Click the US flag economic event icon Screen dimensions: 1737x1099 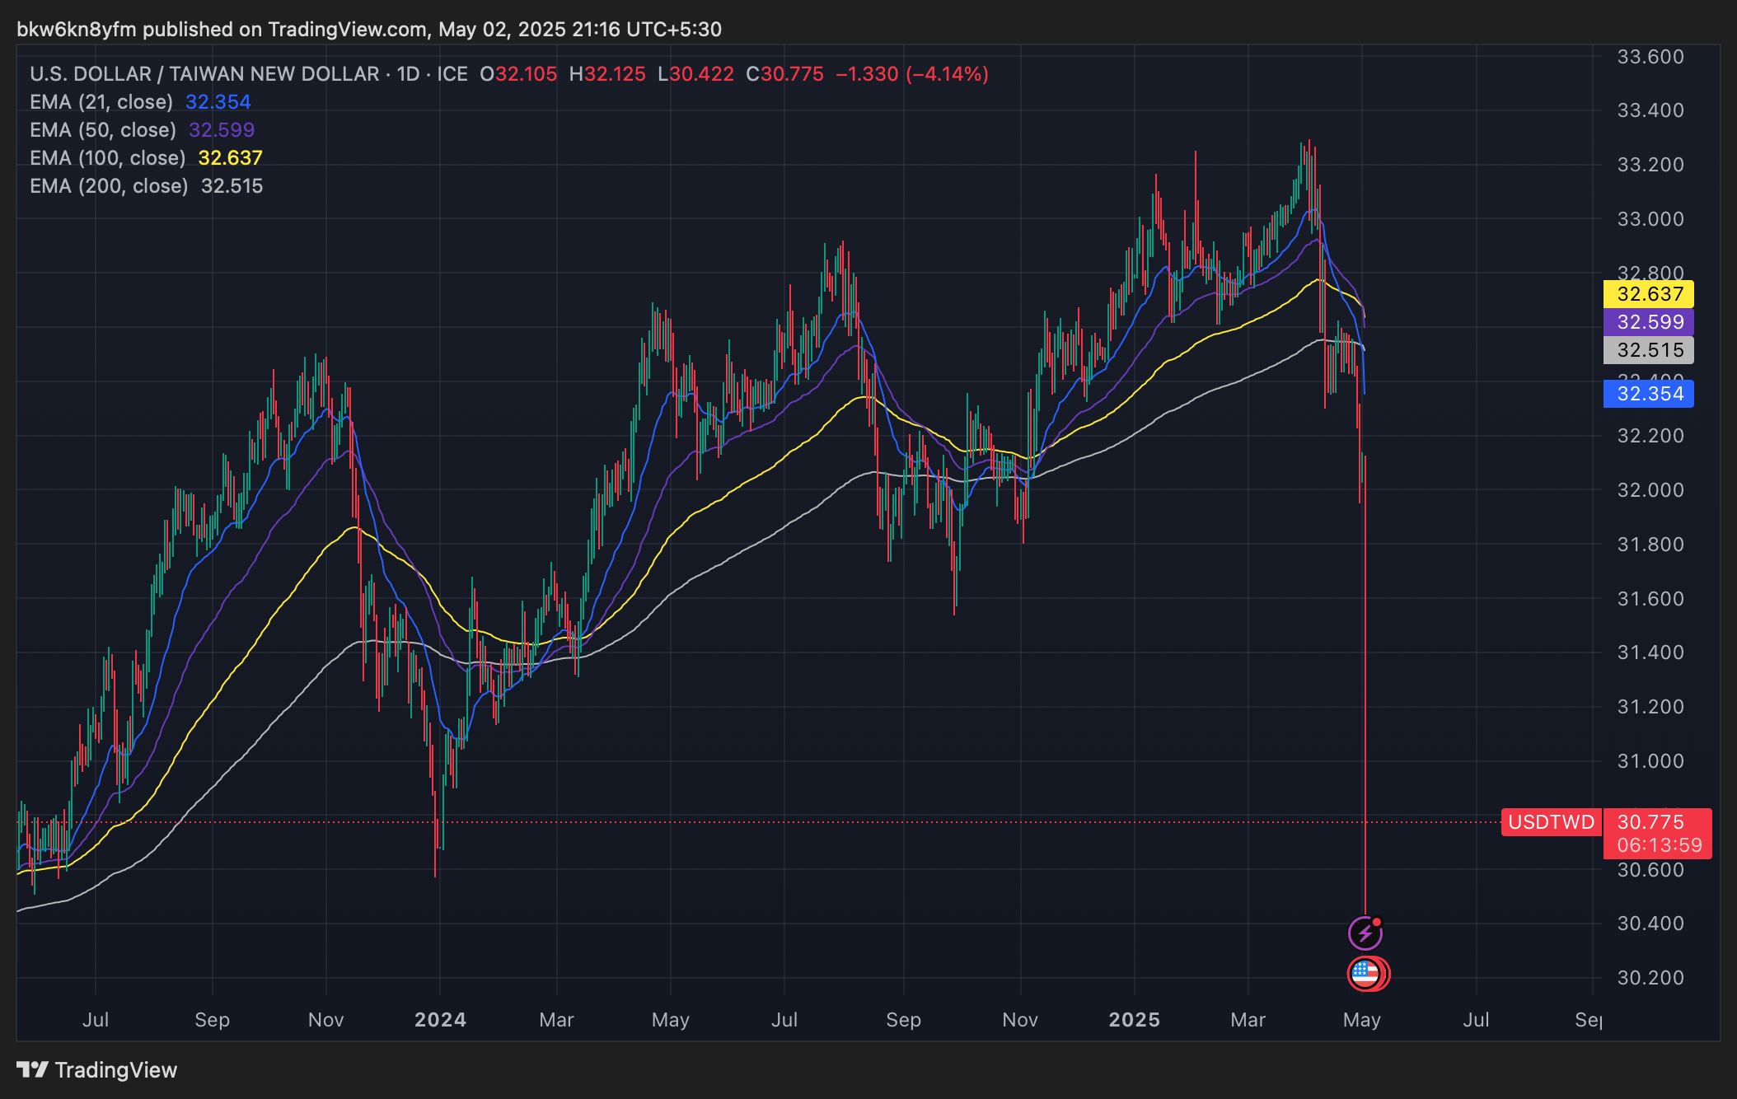coord(1365,974)
